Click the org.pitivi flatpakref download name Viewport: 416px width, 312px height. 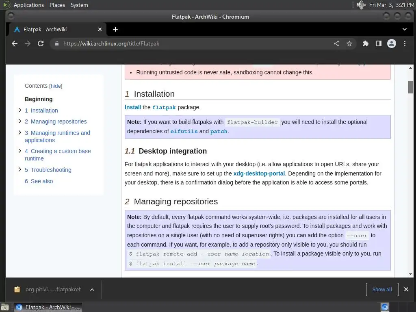(x=53, y=289)
